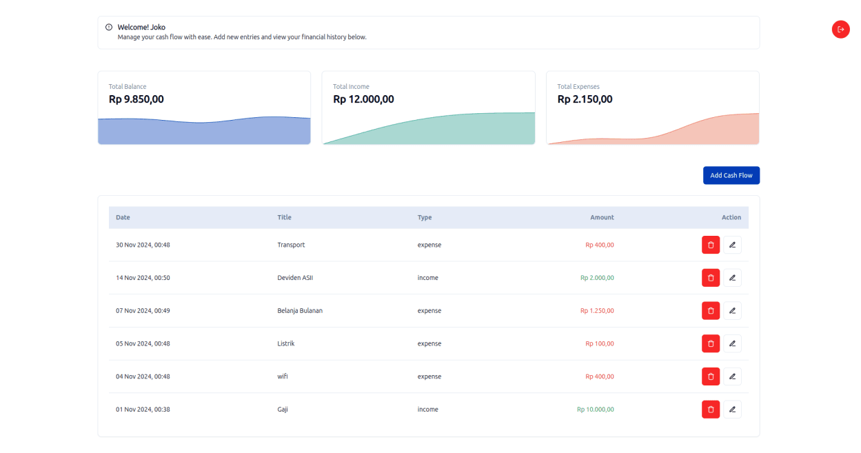Click the Rp 2.150,00 expenses value
The width and height of the screenshot is (861, 453).
(585, 99)
